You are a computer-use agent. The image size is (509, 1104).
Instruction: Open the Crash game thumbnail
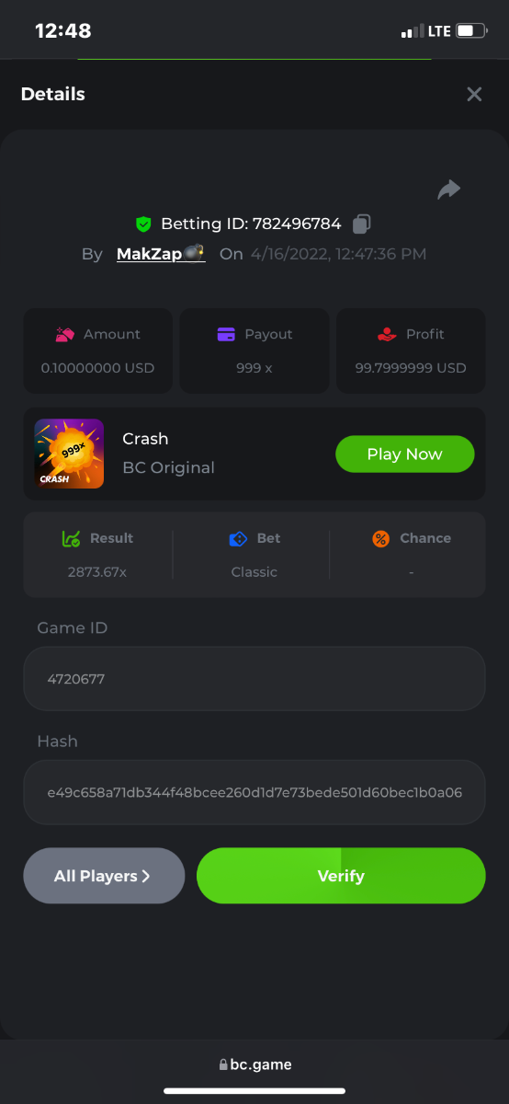69,454
